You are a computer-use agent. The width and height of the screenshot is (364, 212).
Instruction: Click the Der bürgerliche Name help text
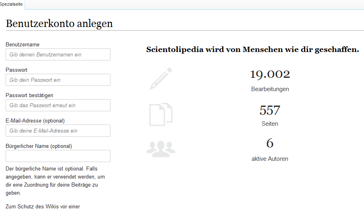point(55,181)
